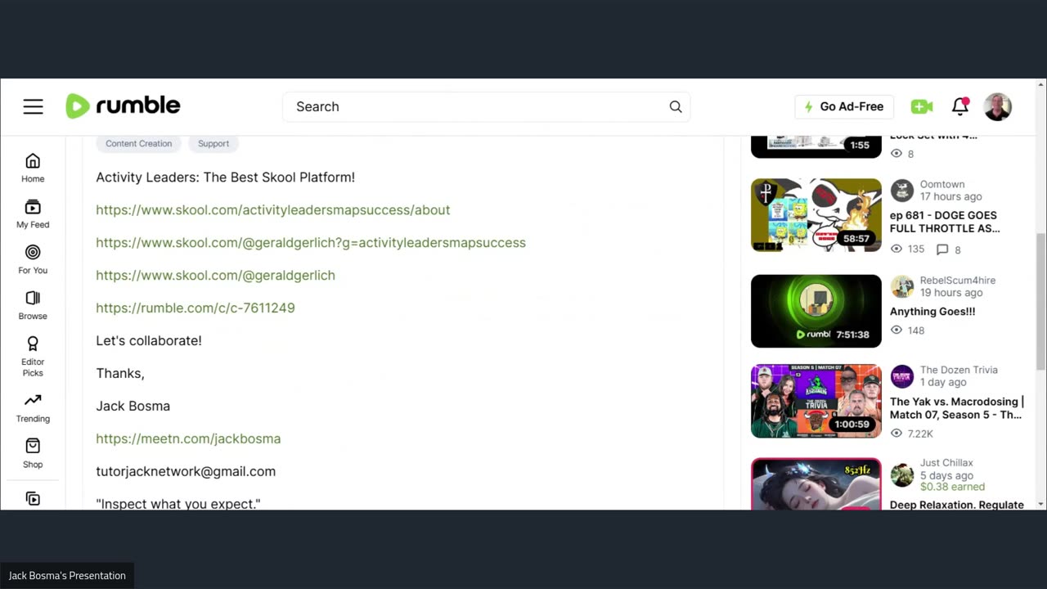Click the scrollbar up arrow

tap(1041, 84)
